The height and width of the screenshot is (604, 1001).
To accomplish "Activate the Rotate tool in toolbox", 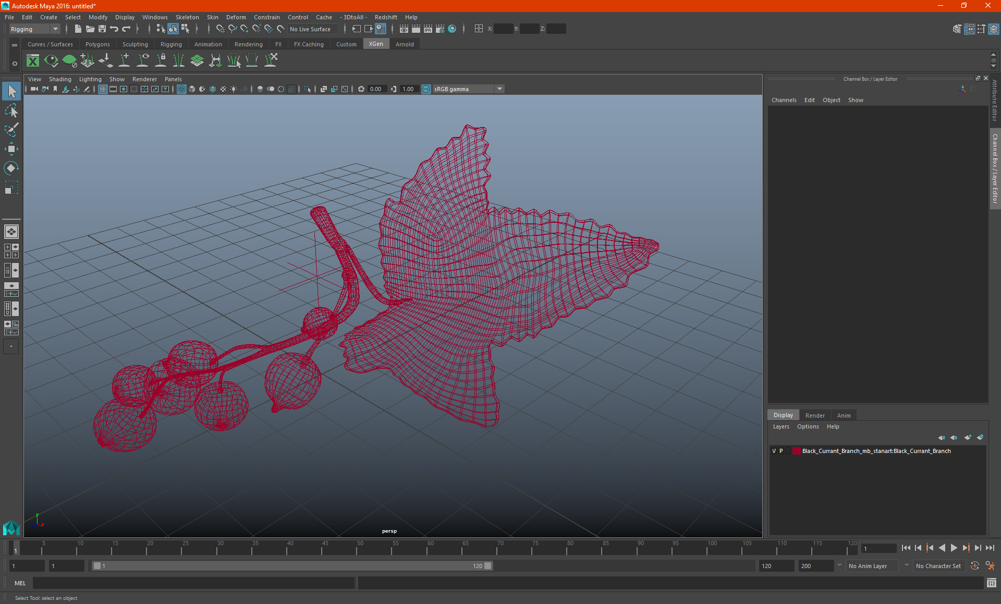I will tap(11, 168).
